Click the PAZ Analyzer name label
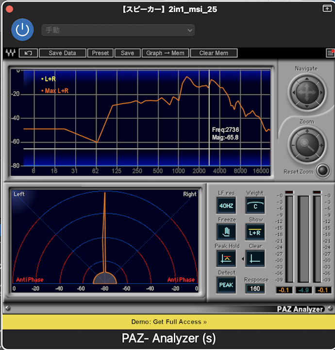 click(300, 309)
